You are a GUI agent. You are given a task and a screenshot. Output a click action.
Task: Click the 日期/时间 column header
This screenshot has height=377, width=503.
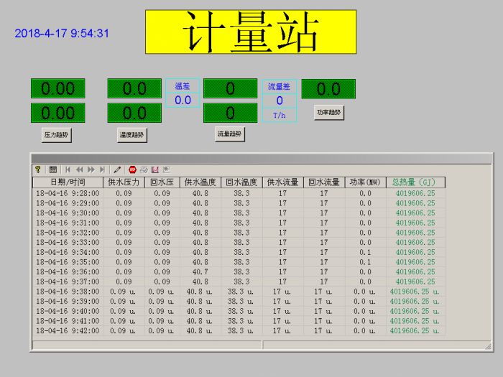click(x=67, y=182)
